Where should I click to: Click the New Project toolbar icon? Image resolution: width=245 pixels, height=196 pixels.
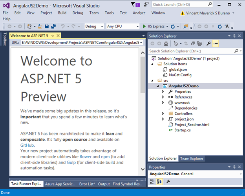(29, 27)
